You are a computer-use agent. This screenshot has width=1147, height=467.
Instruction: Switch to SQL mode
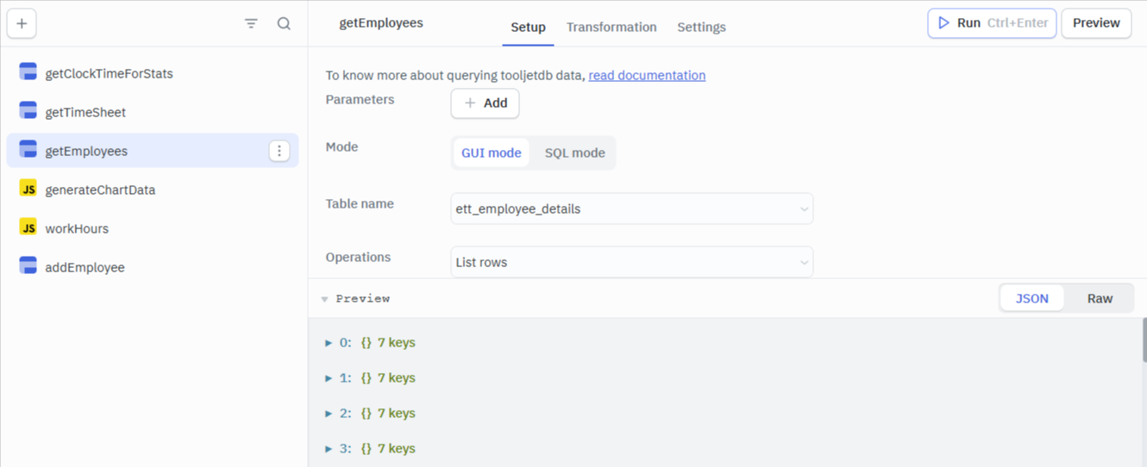[x=574, y=153]
